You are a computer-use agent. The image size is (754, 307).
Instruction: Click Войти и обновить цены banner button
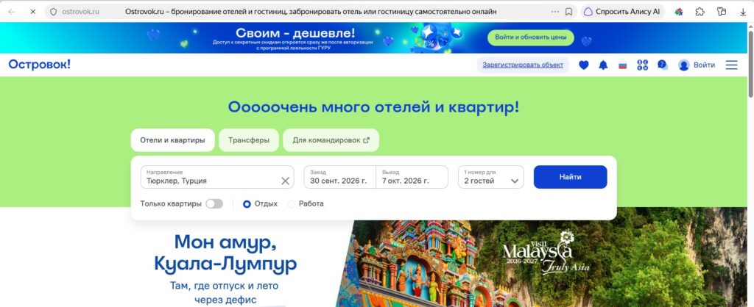531,37
